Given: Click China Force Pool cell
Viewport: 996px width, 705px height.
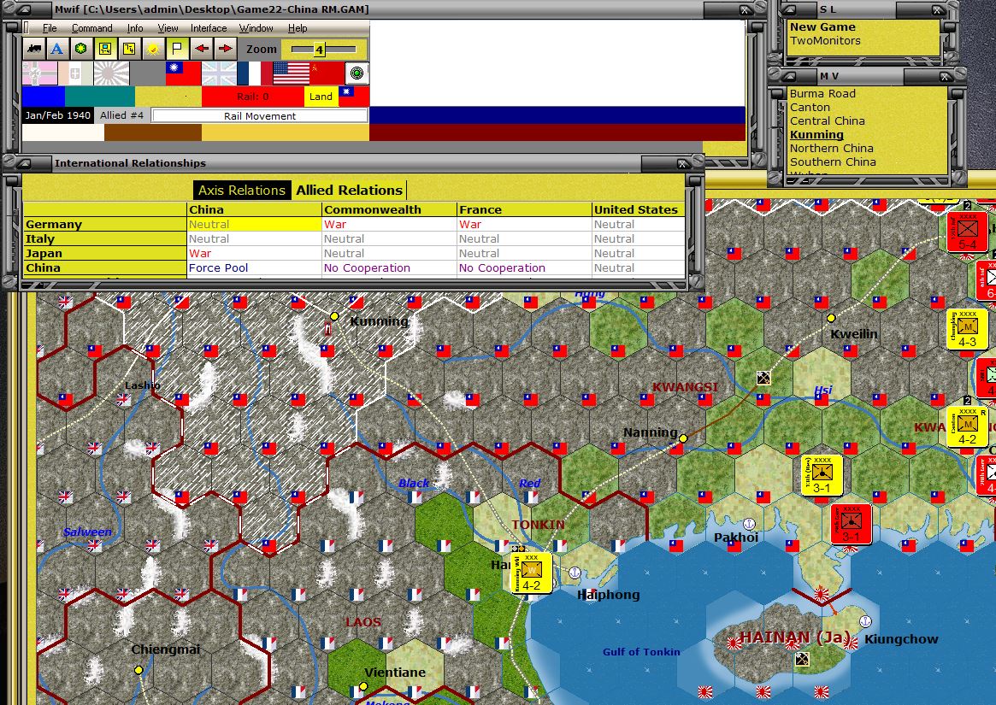Looking at the screenshot, I should (x=254, y=268).
